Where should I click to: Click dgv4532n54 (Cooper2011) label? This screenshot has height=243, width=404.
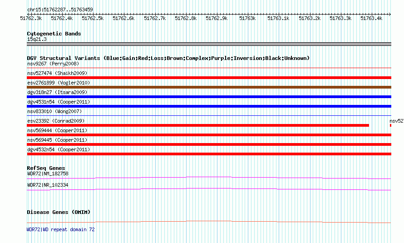click(59, 149)
